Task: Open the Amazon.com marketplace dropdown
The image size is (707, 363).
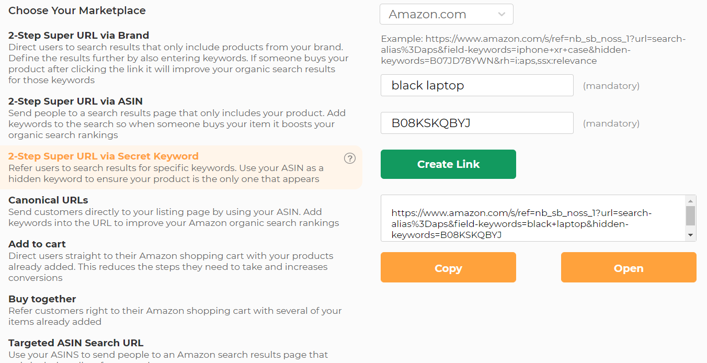Action: 446,14
